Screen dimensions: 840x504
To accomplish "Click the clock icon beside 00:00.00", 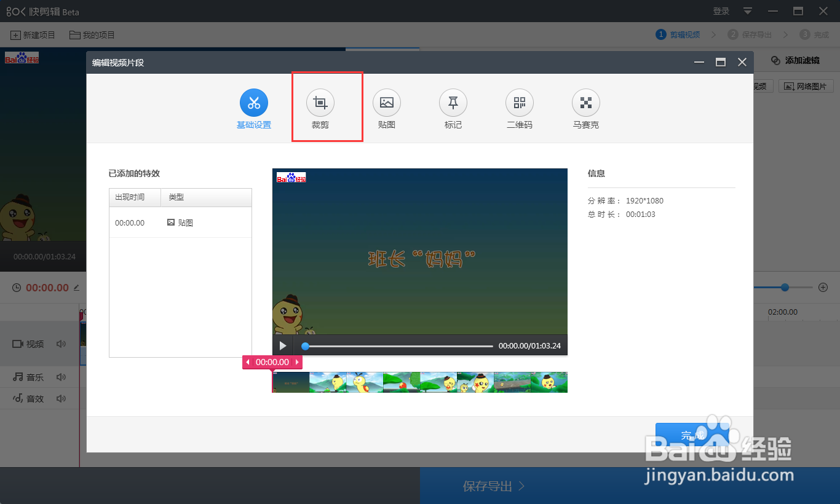I will coord(17,288).
